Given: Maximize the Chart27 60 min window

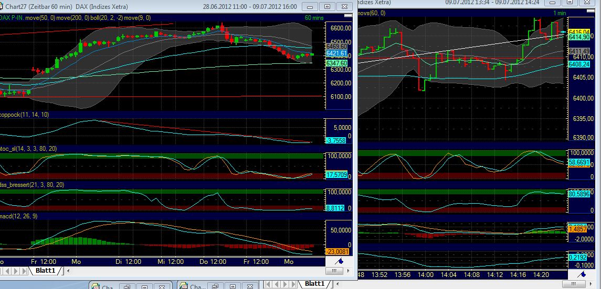Looking at the screenshot, I should pyautogui.click(x=327, y=6).
